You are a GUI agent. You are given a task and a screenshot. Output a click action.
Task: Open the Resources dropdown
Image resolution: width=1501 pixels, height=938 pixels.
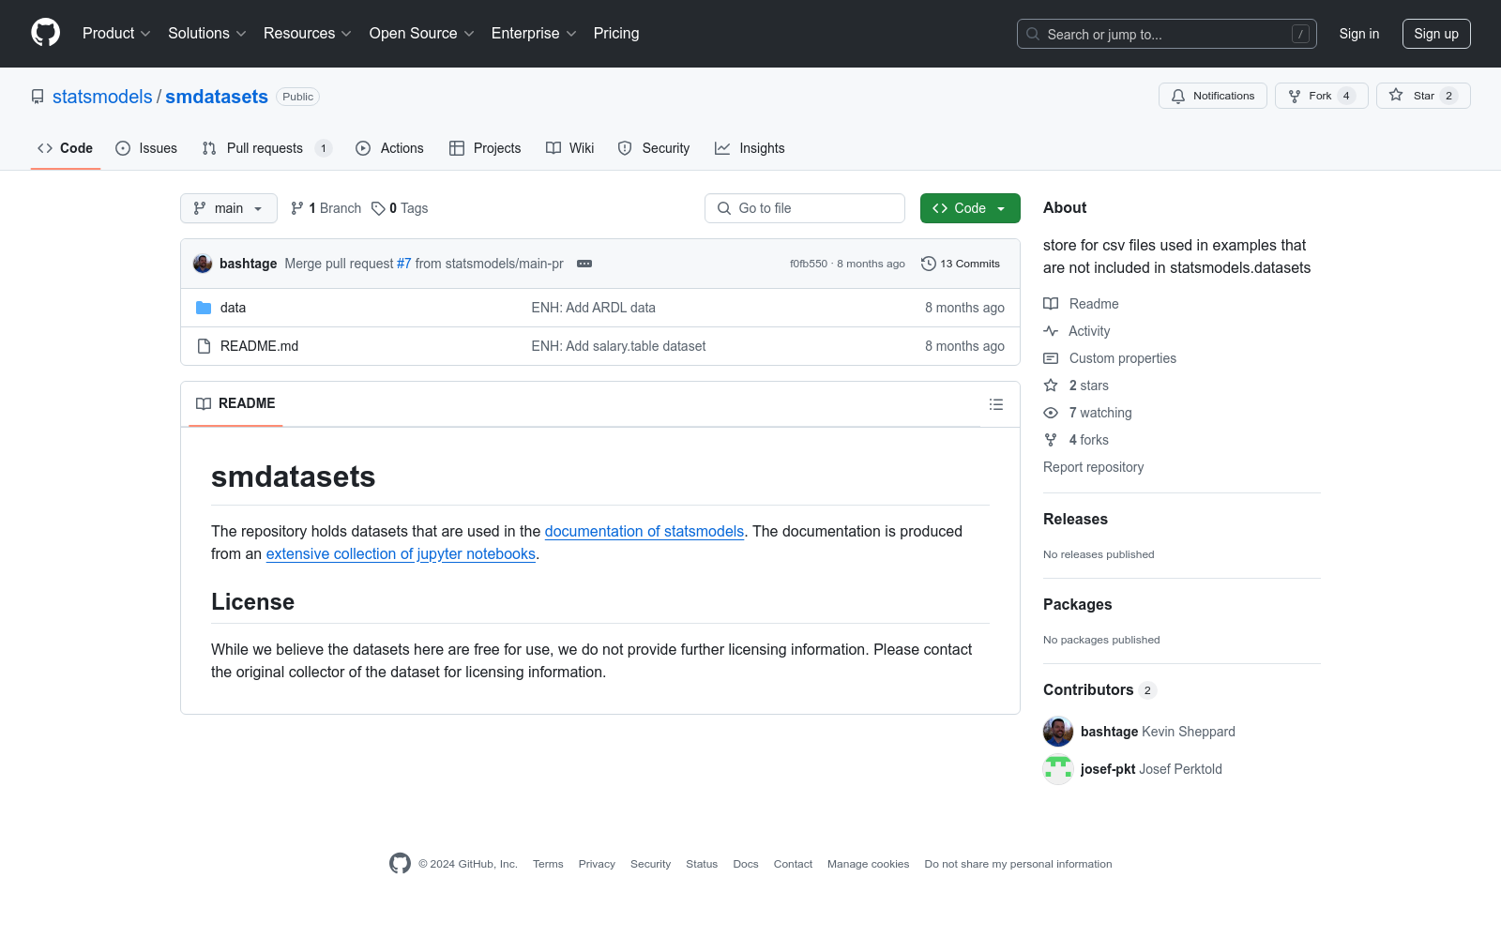point(308,34)
